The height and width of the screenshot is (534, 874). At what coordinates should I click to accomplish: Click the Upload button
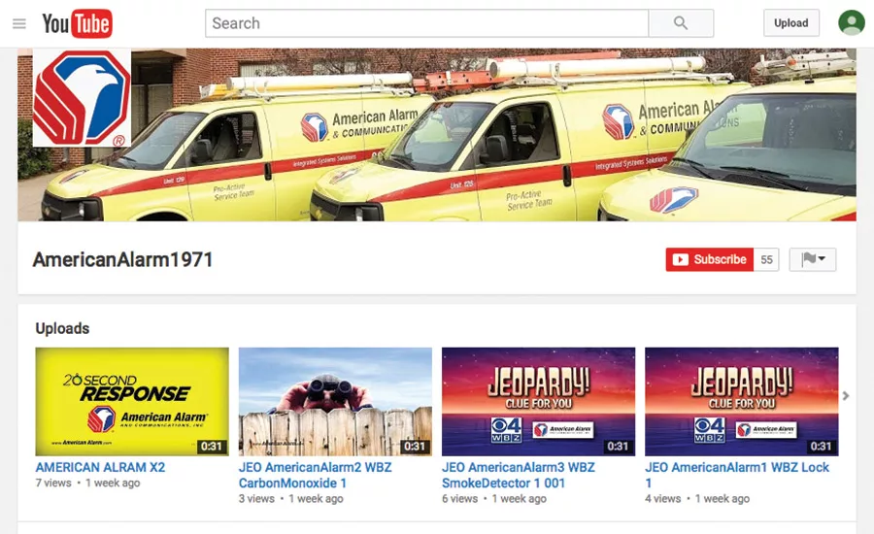point(790,23)
